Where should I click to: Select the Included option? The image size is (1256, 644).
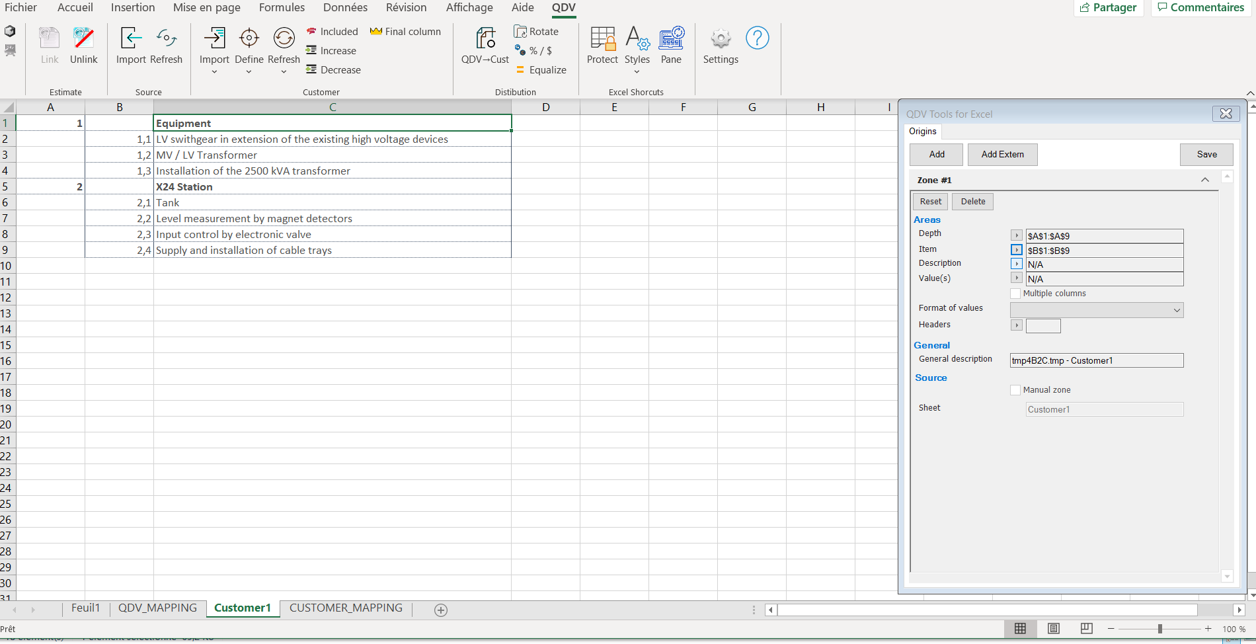tap(333, 31)
